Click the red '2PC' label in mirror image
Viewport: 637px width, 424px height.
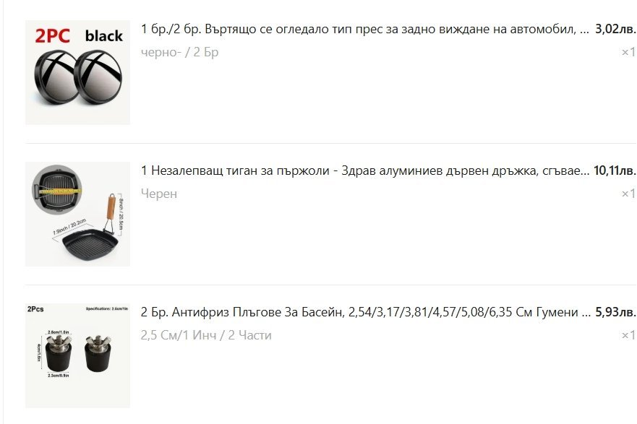[x=52, y=35]
